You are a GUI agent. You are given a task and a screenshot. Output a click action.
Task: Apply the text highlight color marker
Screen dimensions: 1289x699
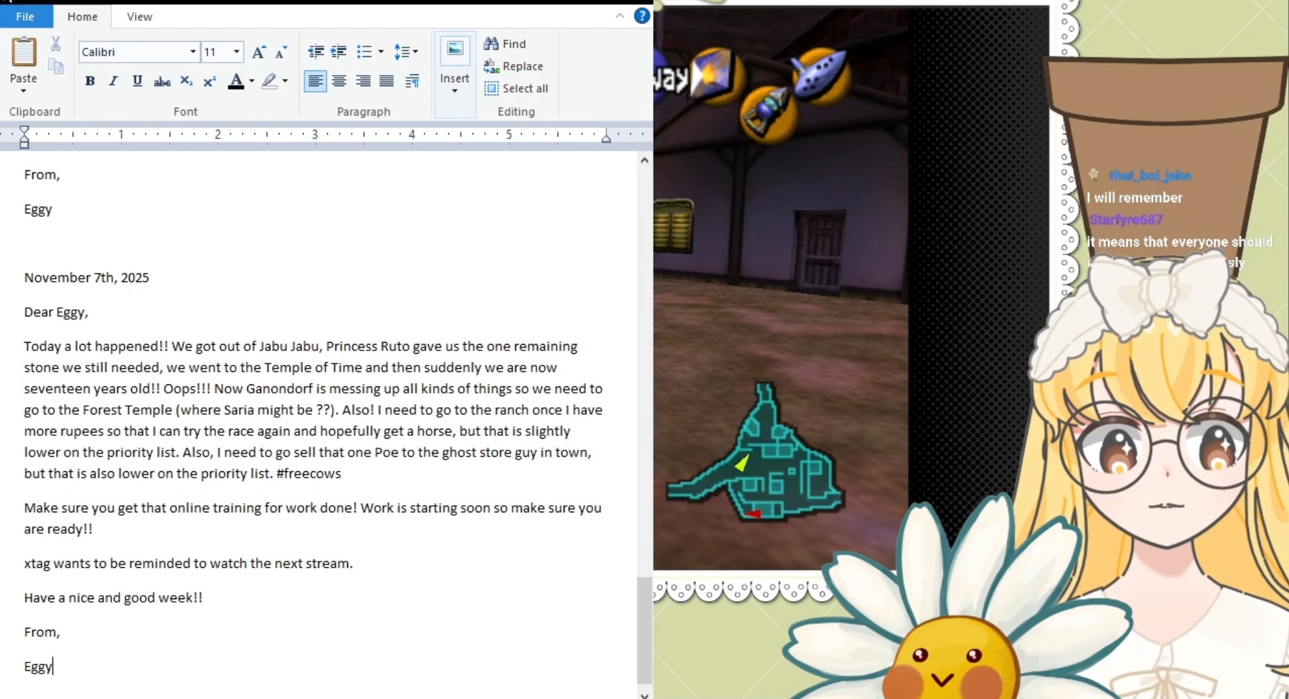coord(269,81)
